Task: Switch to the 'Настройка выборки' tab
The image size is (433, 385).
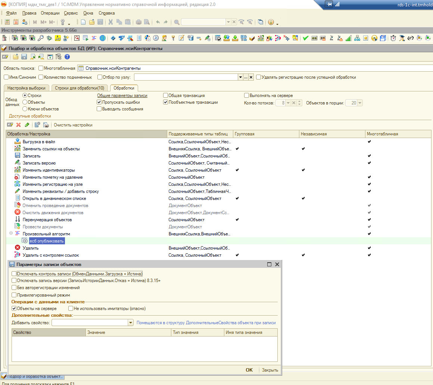Action: [26, 88]
